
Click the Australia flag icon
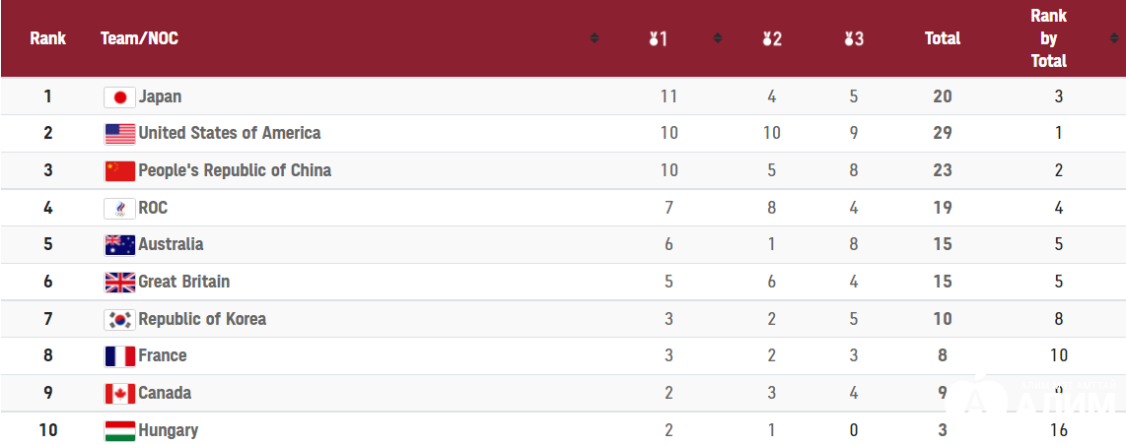coord(120,245)
